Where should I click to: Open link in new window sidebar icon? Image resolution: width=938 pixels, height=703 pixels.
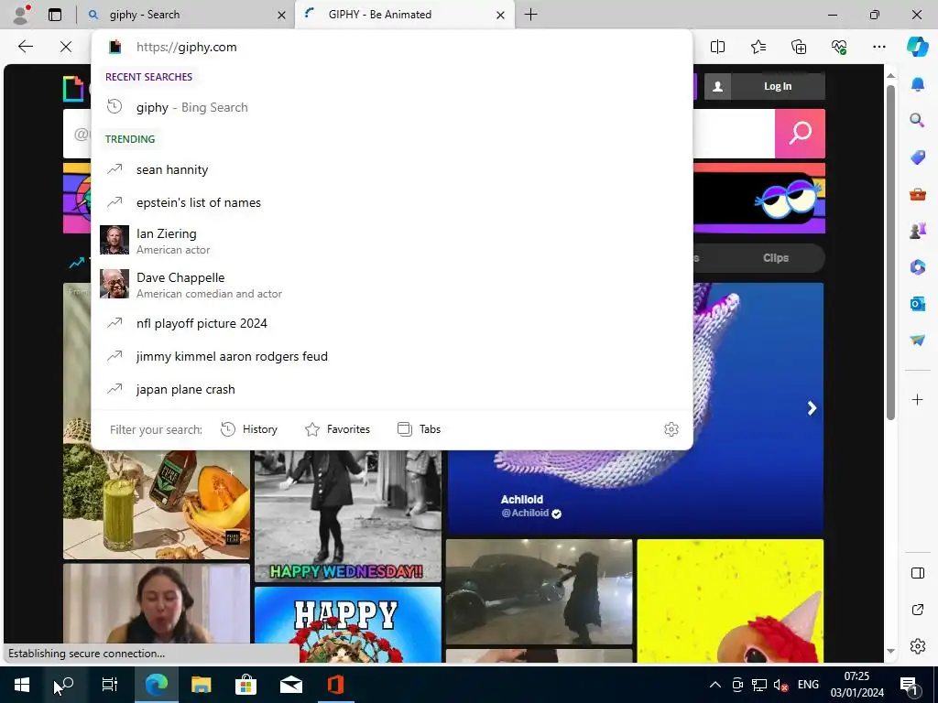(917, 610)
